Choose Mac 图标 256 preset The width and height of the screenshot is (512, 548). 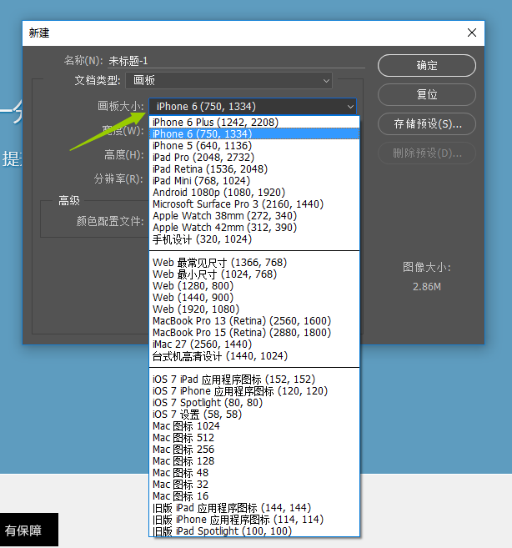coord(254,450)
